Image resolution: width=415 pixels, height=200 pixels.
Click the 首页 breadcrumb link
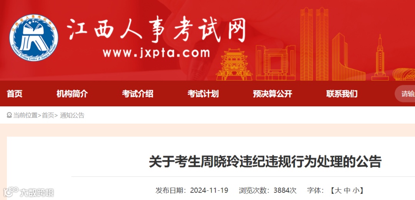click(48, 115)
